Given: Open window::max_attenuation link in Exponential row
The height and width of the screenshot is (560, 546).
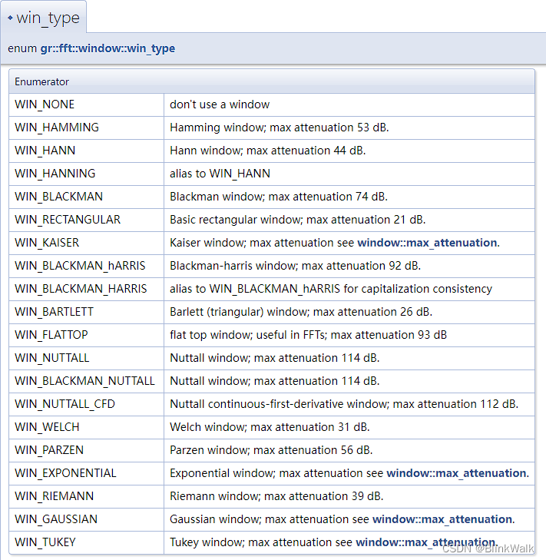Looking at the screenshot, I should pos(456,473).
